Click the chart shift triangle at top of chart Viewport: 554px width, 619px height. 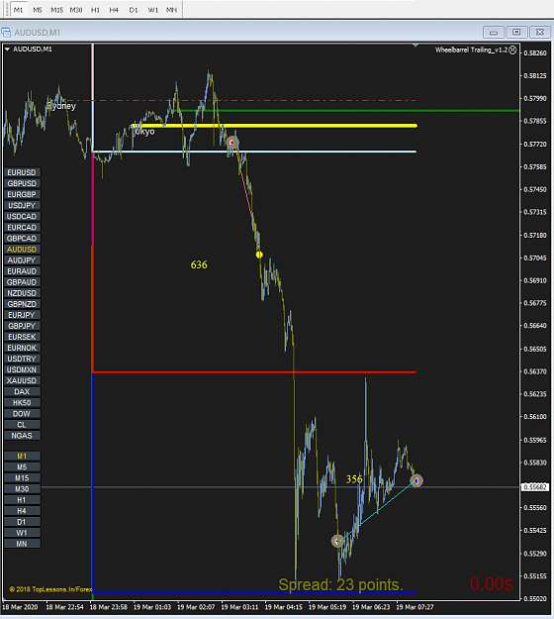pyautogui.click(x=415, y=46)
